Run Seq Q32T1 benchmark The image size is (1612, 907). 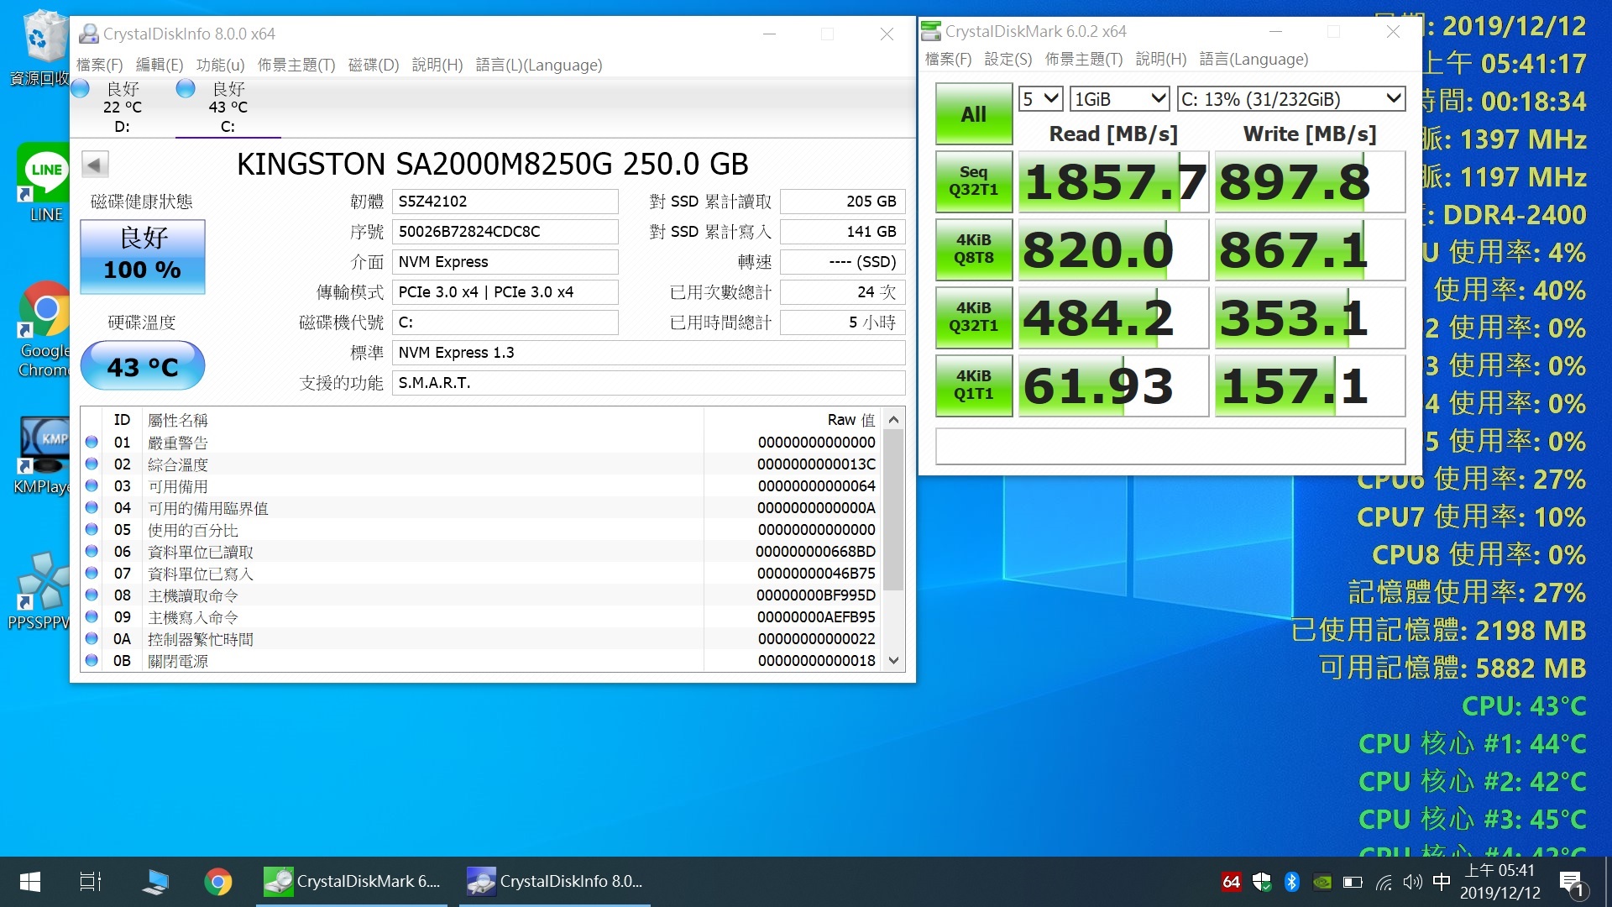point(974,181)
